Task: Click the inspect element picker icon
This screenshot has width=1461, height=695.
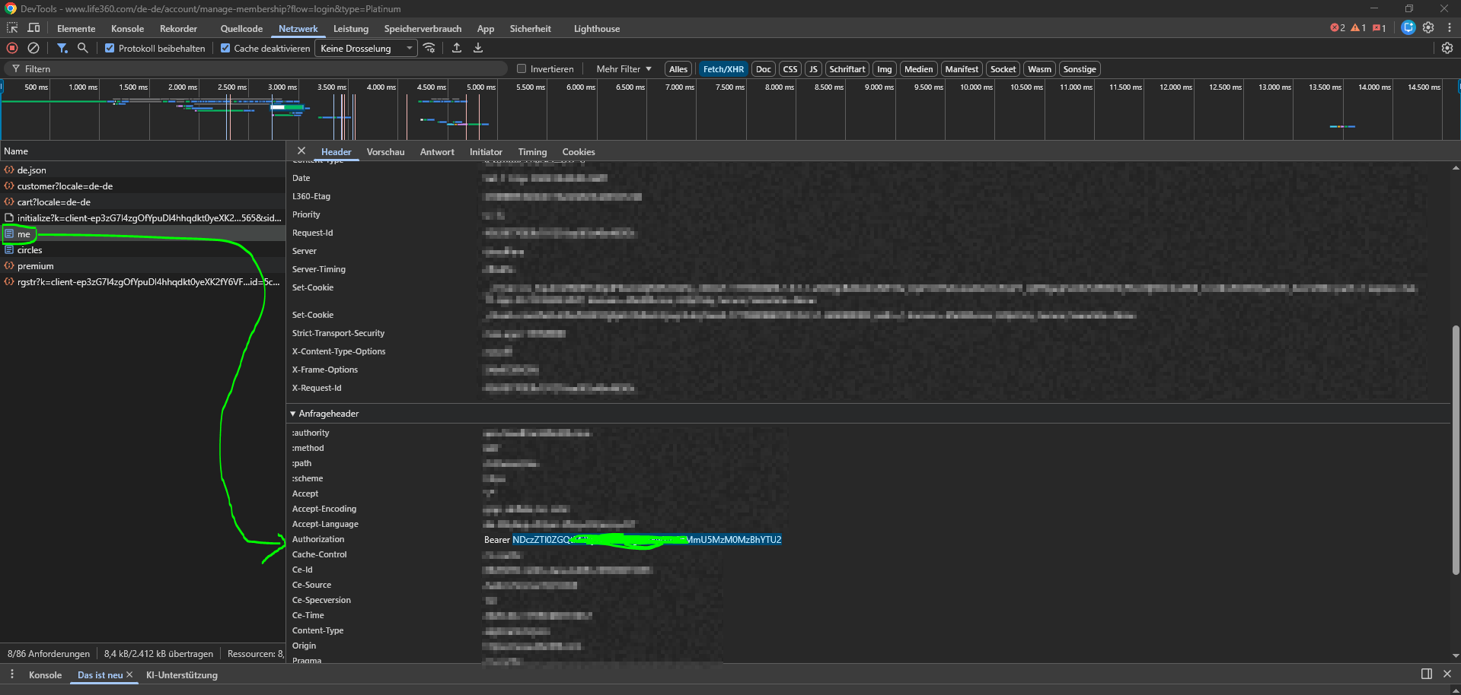Action: pyautogui.click(x=12, y=28)
